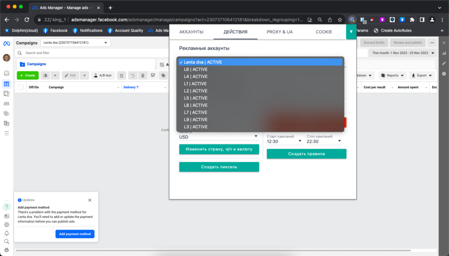Toggle the Chrome side panel icon
The height and width of the screenshot is (256, 449).
pos(422,20)
